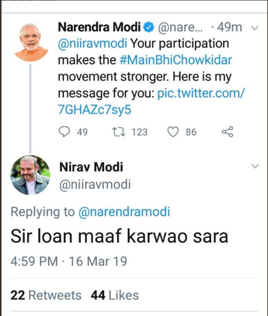
Task: Click the @niiravmodi handle under Nirav Modi
Action: pos(95,184)
